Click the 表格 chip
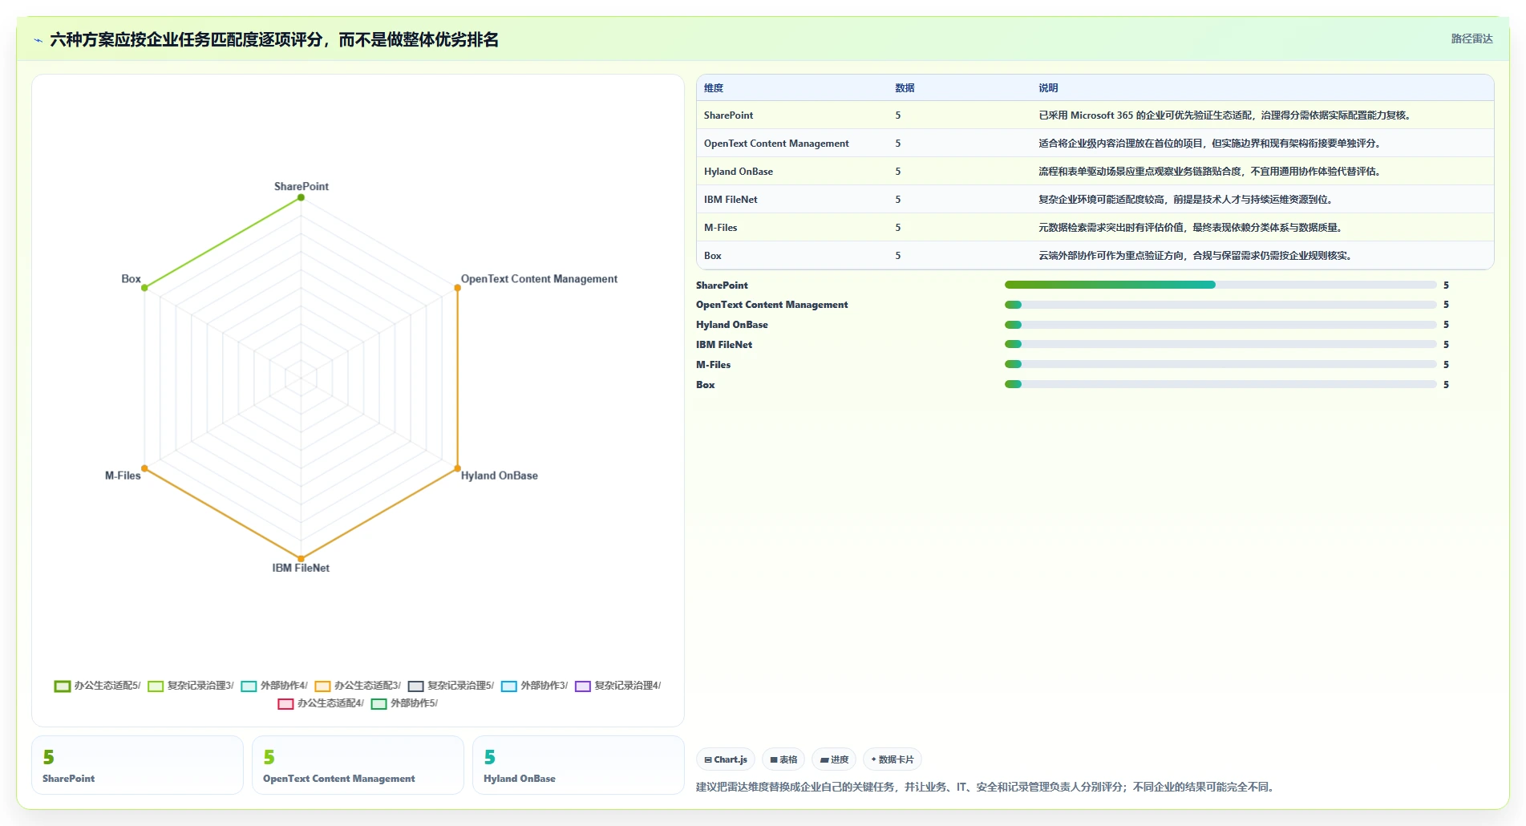 click(783, 759)
